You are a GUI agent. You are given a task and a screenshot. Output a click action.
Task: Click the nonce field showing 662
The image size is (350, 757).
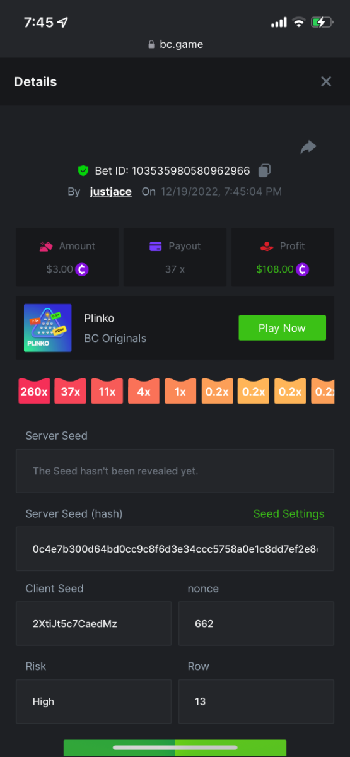pyautogui.click(x=256, y=623)
